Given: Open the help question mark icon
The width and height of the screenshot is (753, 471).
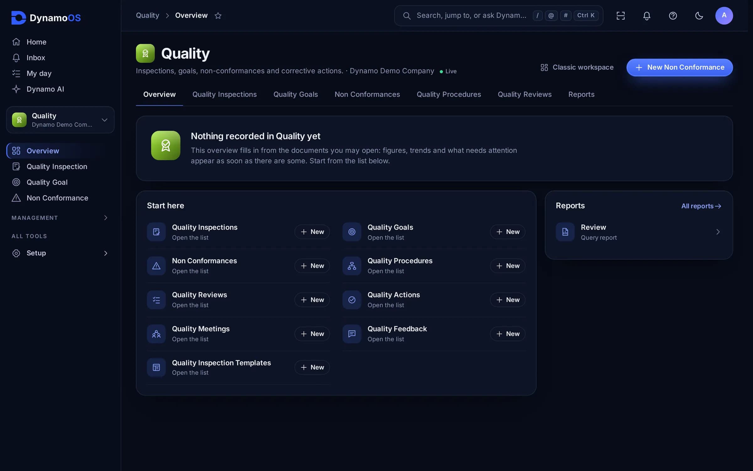Looking at the screenshot, I should (673, 16).
